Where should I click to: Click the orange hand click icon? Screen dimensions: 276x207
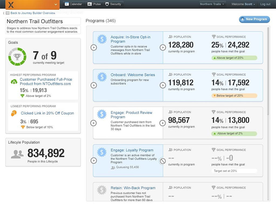14,113
